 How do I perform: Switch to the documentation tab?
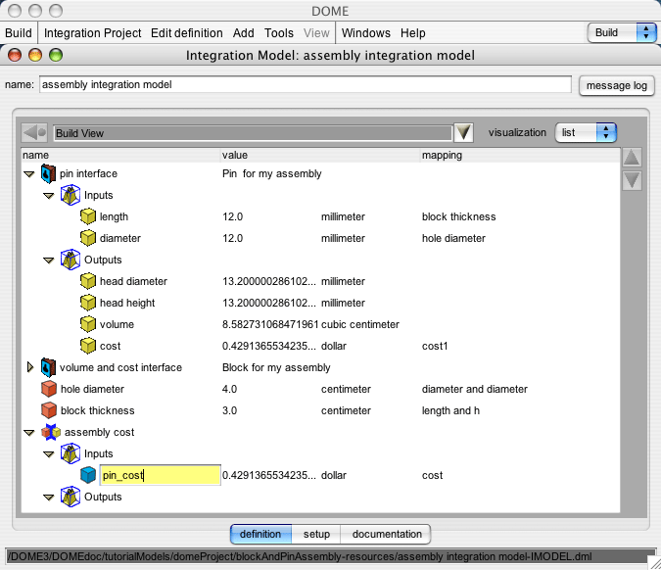pos(386,534)
